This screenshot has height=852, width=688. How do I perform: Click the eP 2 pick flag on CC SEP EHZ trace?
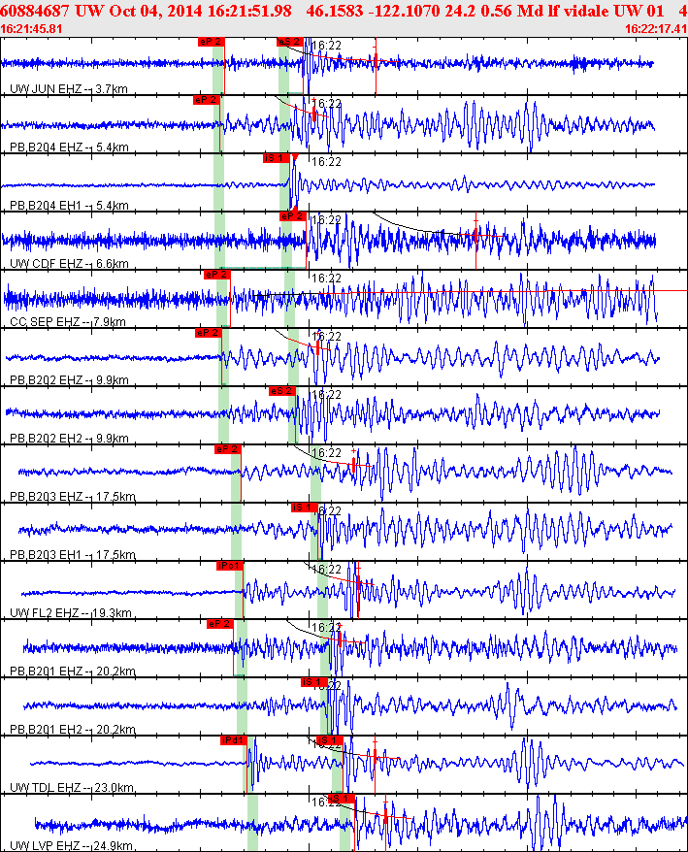tap(216, 275)
